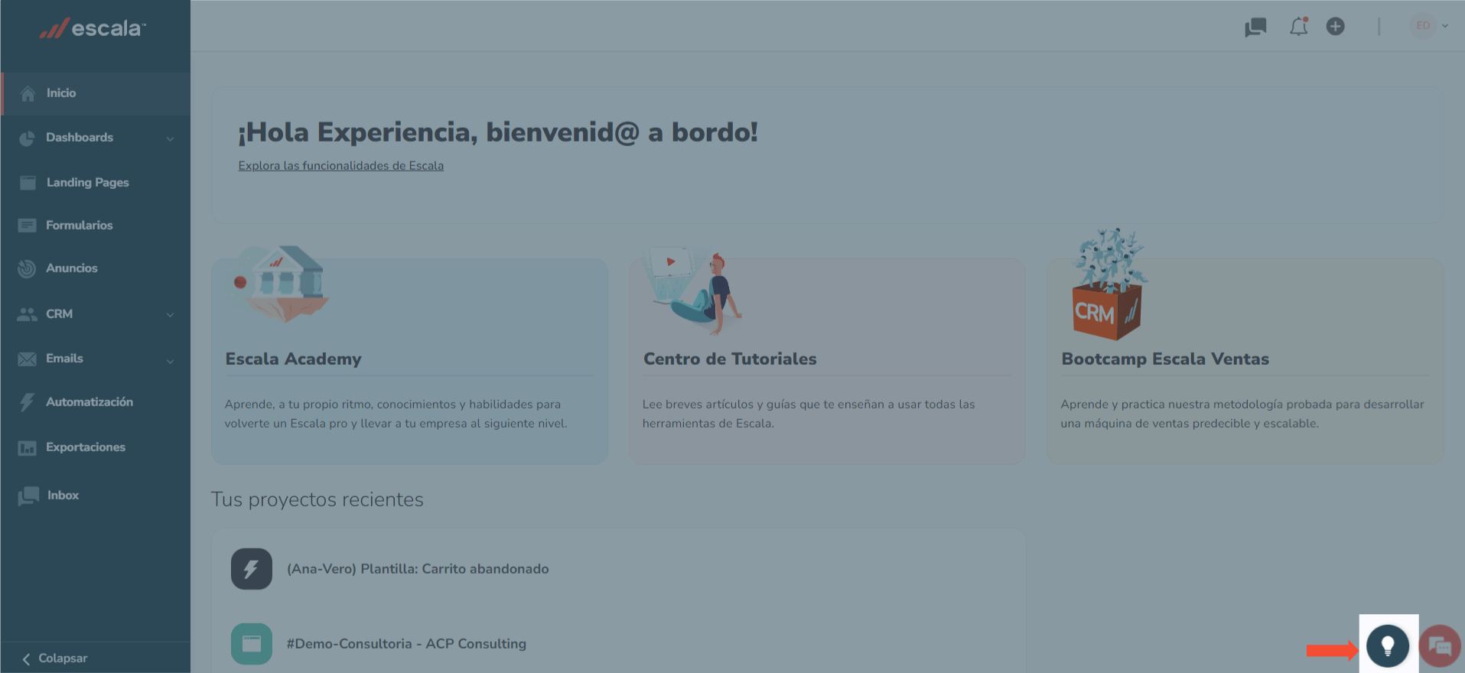Open Bootcamp Escala Ventas card title
This screenshot has width=1465, height=673.
click(1165, 359)
